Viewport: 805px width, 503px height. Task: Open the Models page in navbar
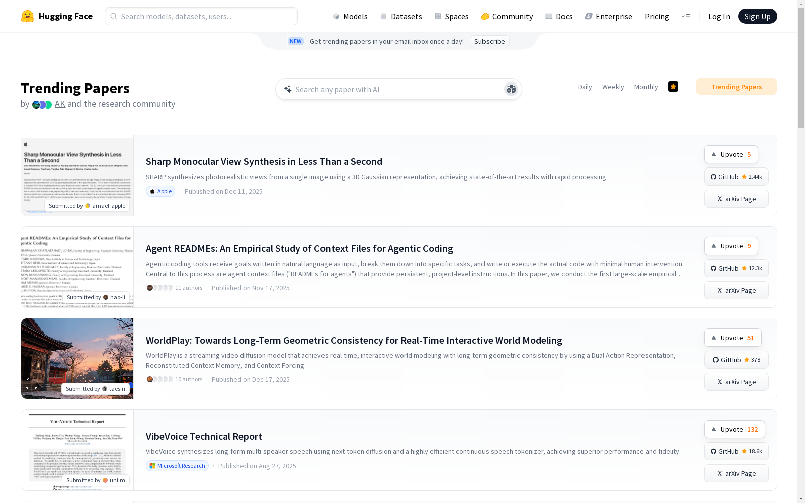[350, 16]
